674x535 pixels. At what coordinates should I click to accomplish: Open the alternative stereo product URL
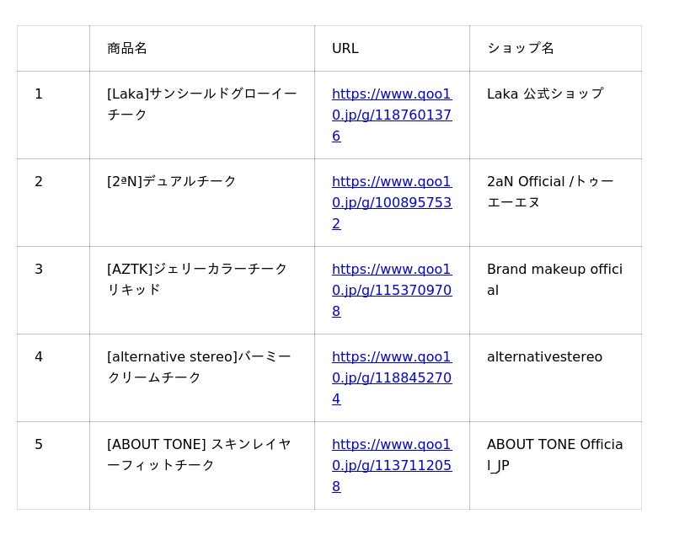(392, 377)
